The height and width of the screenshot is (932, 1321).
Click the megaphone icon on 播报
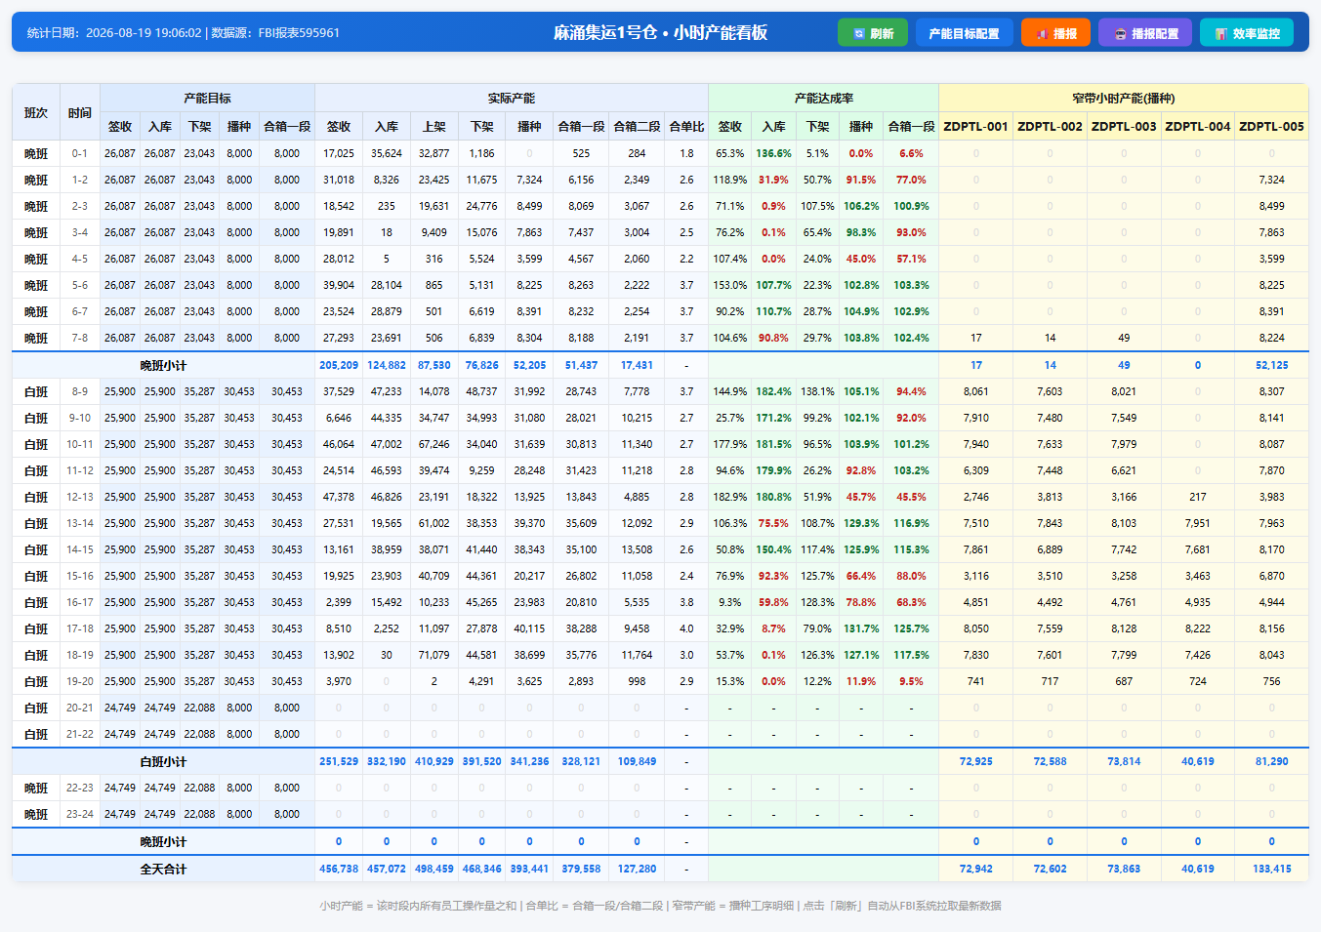click(1042, 33)
